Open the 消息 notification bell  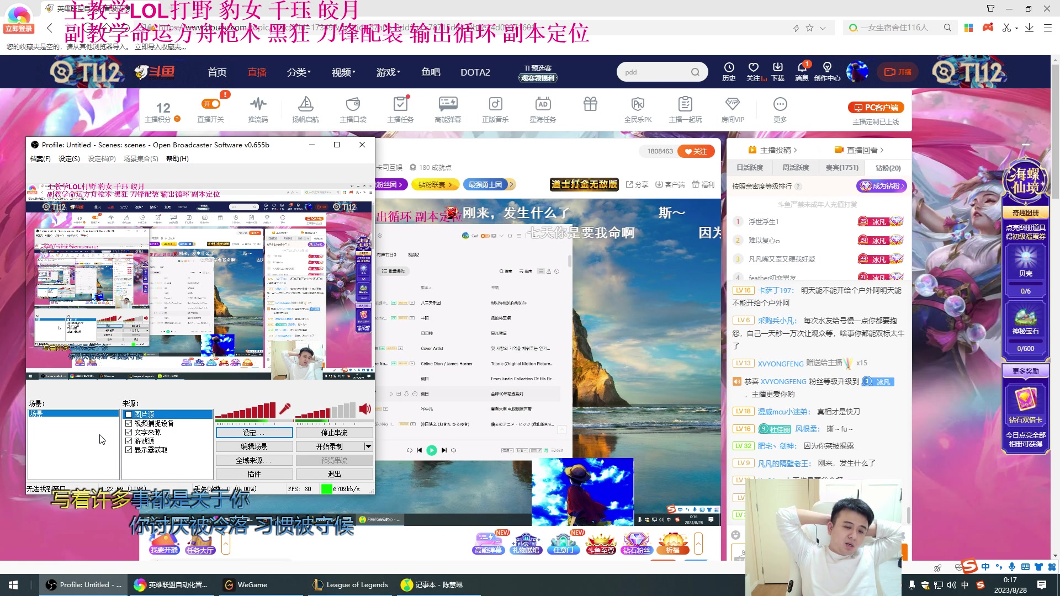(802, 72)
